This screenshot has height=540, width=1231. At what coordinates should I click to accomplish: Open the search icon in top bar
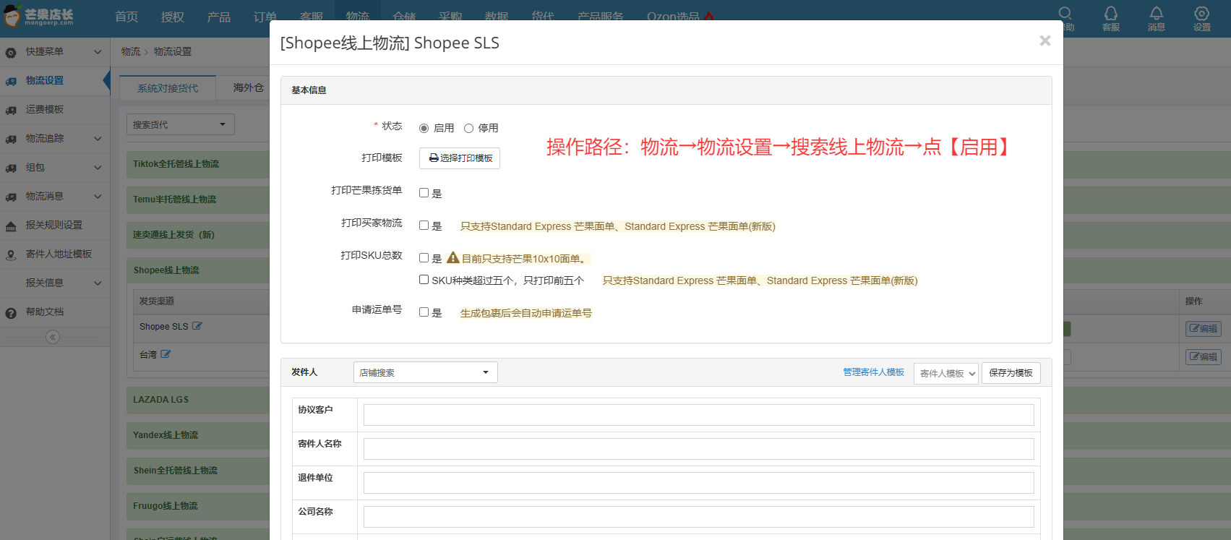click(1065, 13)
